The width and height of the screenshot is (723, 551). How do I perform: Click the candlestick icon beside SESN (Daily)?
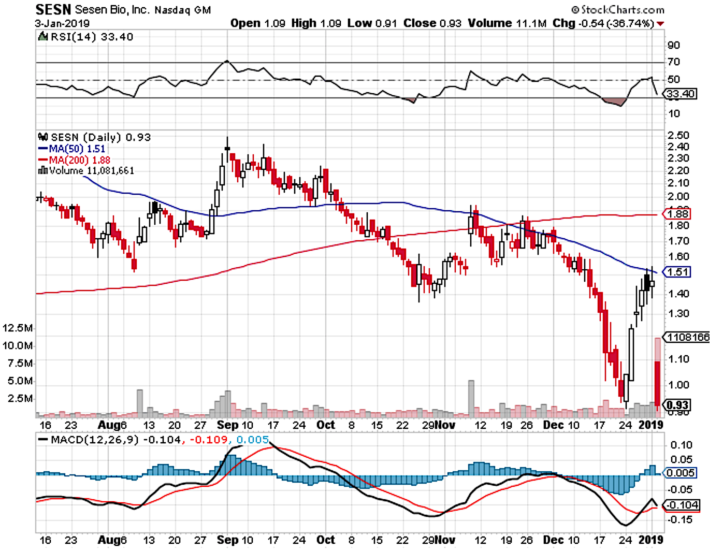[x=44, y=137]
